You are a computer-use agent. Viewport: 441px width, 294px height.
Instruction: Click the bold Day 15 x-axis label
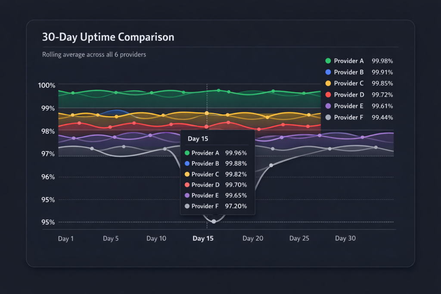point(203,238)
